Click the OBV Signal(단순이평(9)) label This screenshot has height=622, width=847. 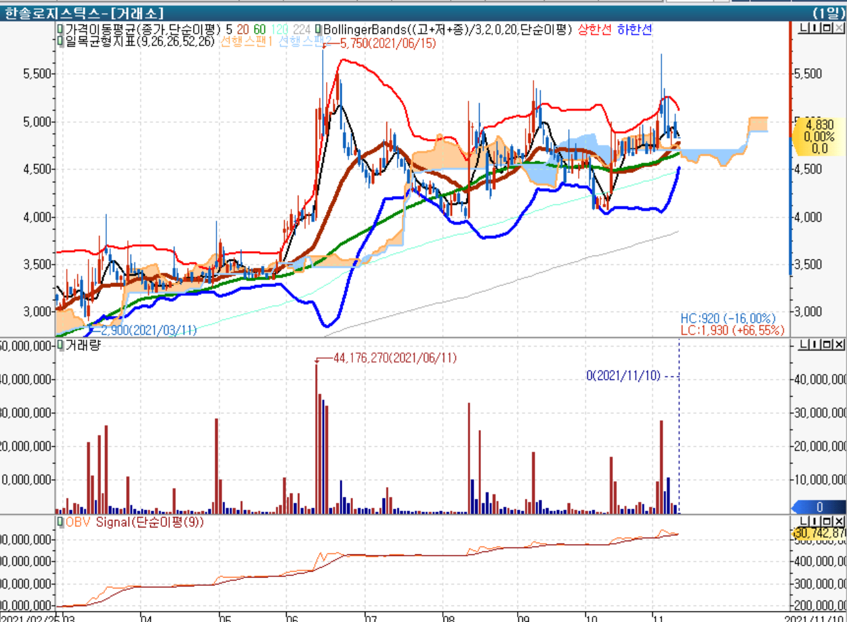click(x=134, y=522)
